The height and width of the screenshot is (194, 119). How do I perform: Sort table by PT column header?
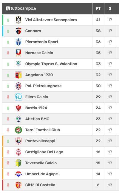[98, 9]
